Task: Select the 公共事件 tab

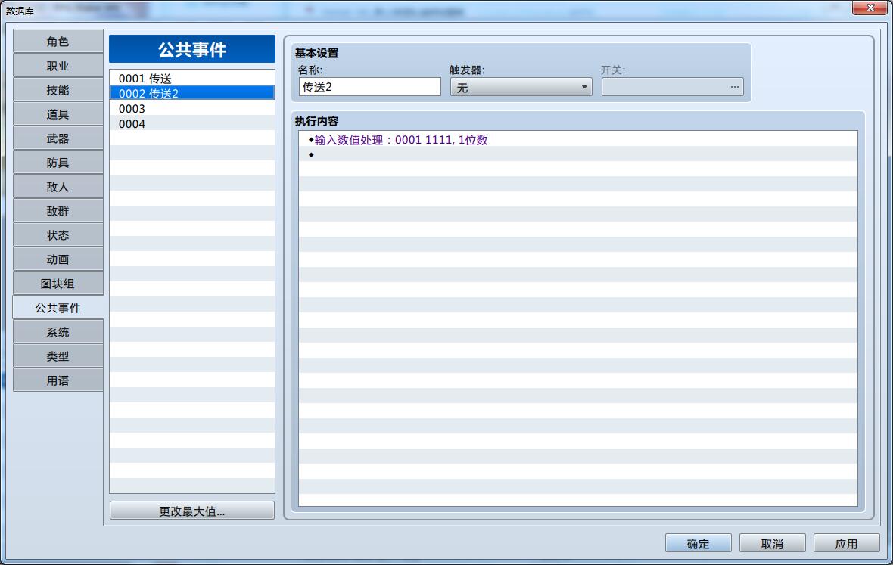Action: click(58, 308)
